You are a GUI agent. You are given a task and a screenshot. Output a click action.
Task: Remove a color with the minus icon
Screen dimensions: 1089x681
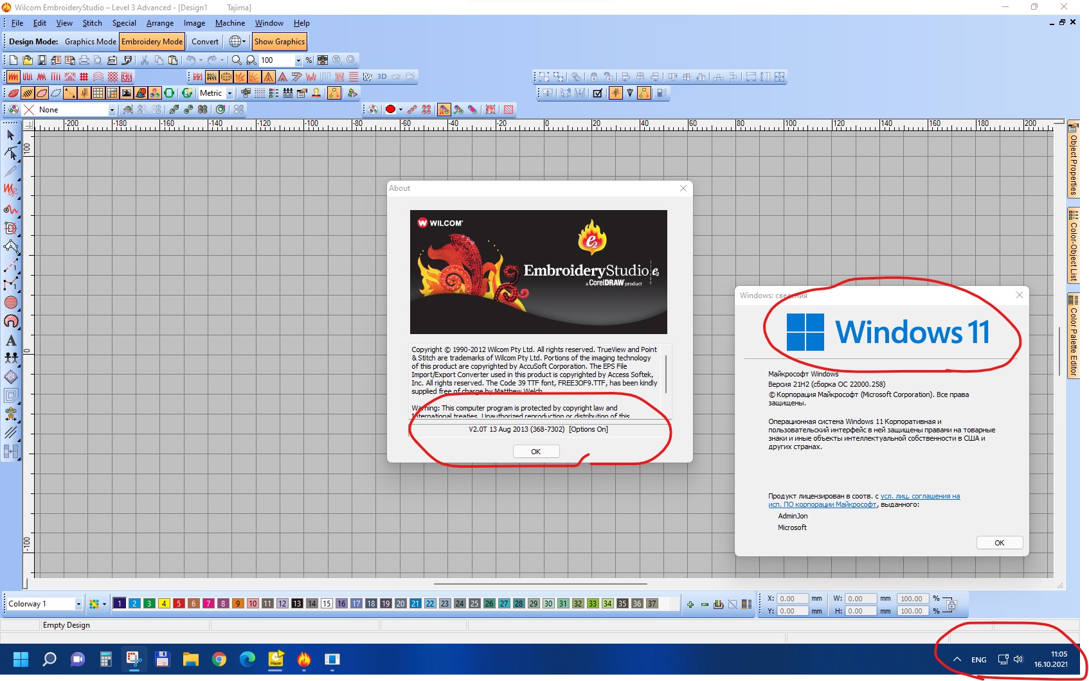[x=705, y=604]
